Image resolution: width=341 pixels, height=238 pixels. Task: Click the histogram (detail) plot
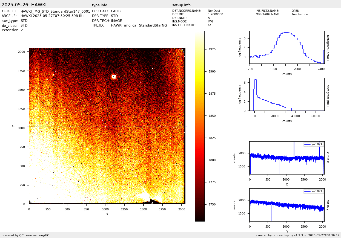point(287,47)
